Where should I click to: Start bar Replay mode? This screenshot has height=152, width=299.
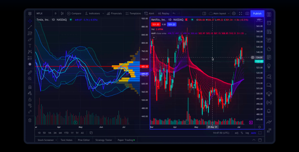[x=164, y=13]
